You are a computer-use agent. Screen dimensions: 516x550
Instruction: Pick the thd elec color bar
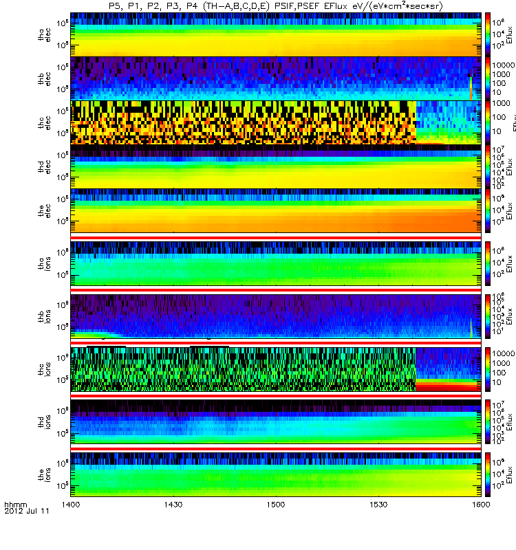[488, 166]
